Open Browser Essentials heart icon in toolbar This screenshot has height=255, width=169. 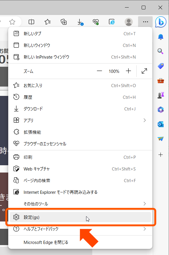pos(96,22)
